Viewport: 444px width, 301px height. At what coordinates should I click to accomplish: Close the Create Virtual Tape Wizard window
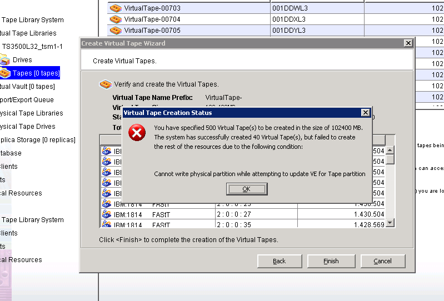(408, 43)
